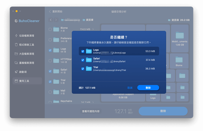
Task: Toggle the Preferences folder checkbox
Action: [50, 40]
